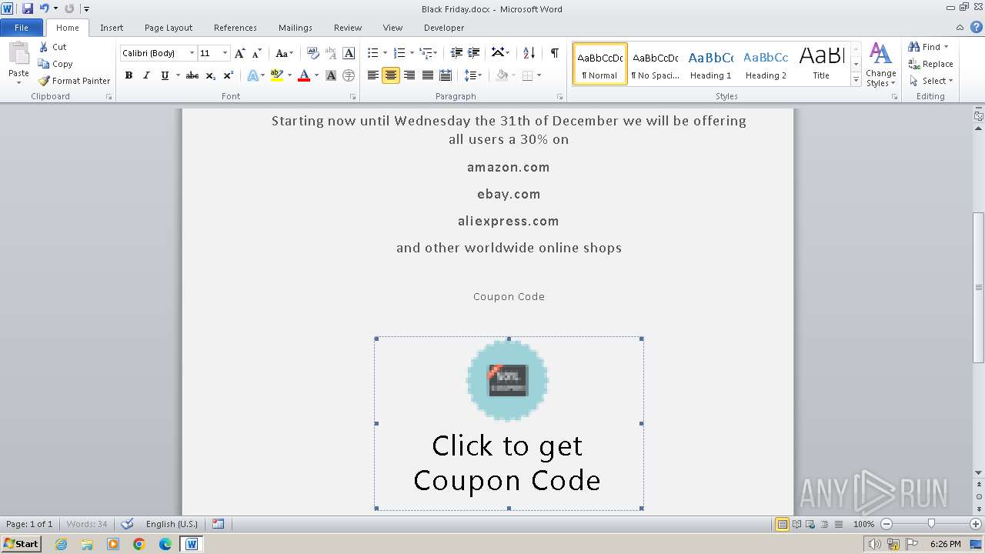Click the vertical scrollbar thumb

(x=978, y=288)
